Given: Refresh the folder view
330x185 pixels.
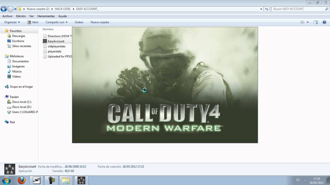Looking at the screenshot, I should pos(267,9).
